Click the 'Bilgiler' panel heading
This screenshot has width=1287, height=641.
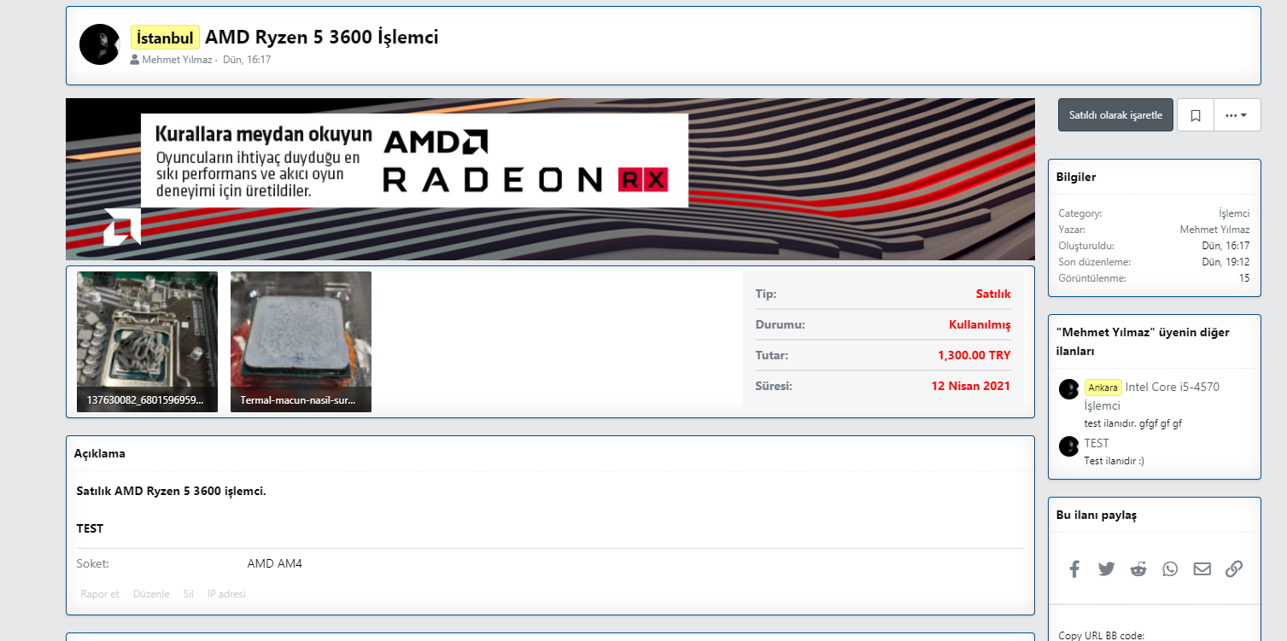[x=1076, y=177]
